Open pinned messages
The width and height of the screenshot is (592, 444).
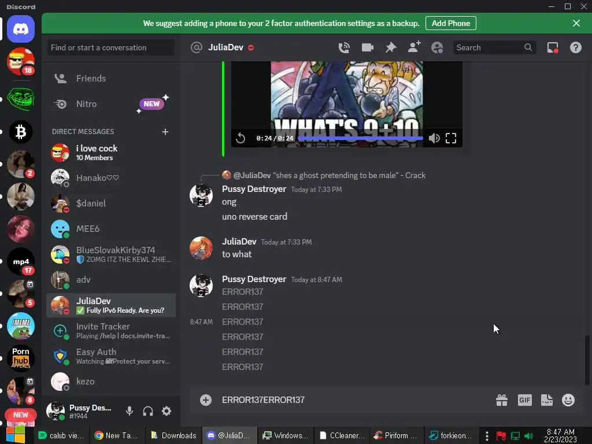391,47
